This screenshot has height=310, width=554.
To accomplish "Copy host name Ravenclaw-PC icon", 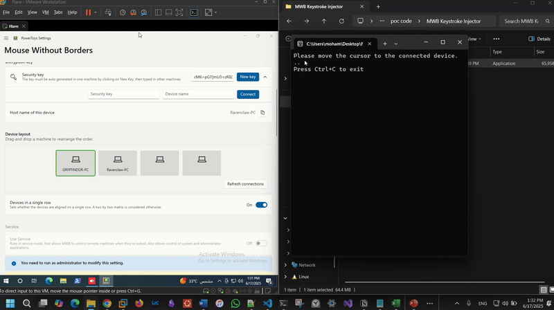I will pyautogui.click(x=262, y=113).
